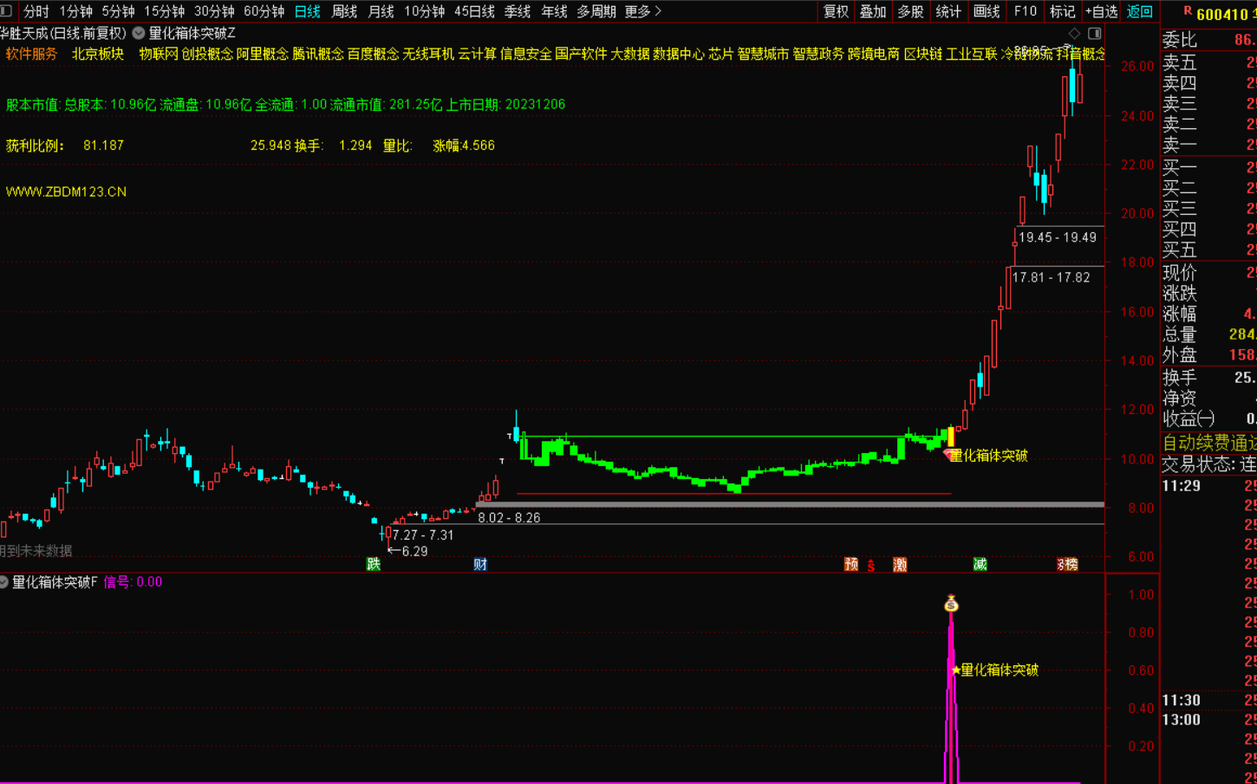Click the yellow breakout signal candle

click(951, 437)
